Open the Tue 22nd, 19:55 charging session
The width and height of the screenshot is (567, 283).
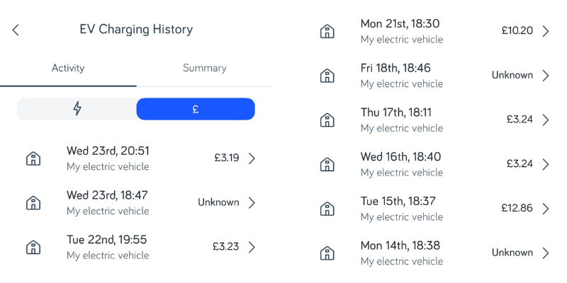pos(141,247)
